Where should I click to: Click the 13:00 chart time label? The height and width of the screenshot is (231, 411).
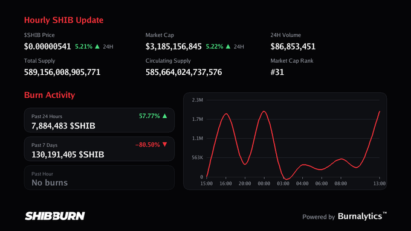click(380, 183)
